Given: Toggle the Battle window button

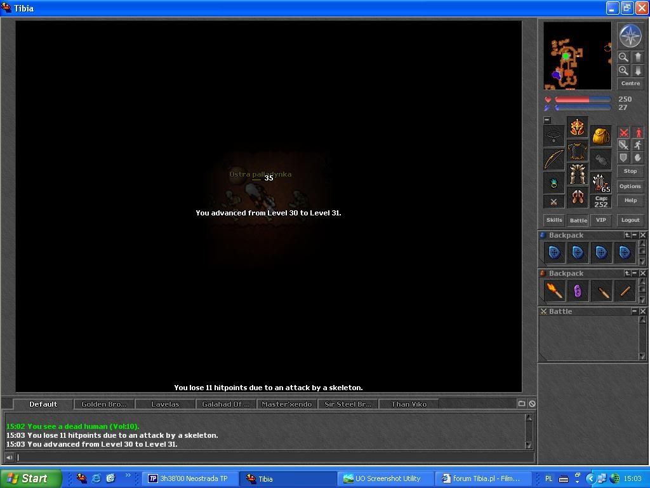Looking at the screenshot, I should click(578, 220).
